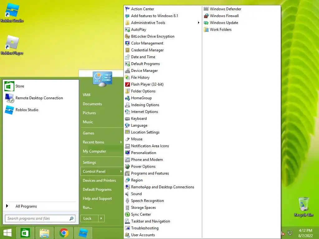Screen dimensions: 319x239
Task: Open Games from Start menu
Action: coord(88,133)
